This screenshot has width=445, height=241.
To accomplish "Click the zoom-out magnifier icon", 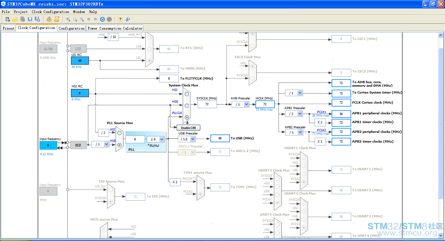I will (82, 19).
